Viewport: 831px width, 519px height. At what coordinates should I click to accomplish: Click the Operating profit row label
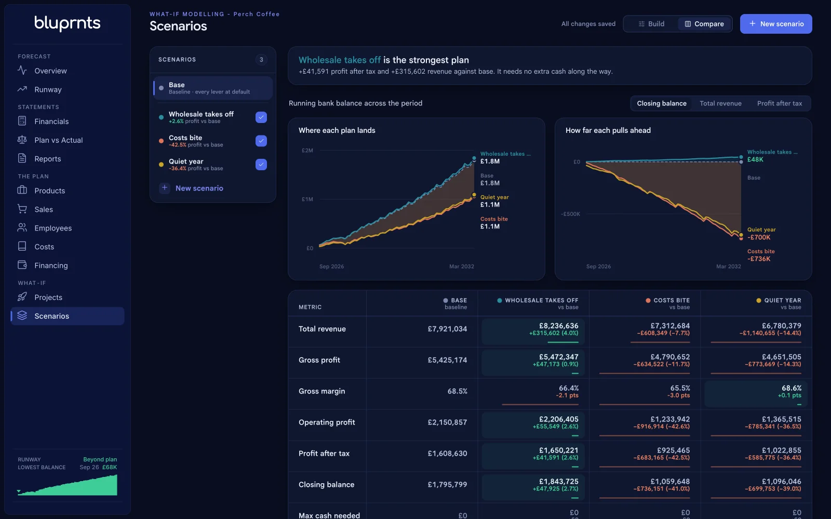[327, 422]
